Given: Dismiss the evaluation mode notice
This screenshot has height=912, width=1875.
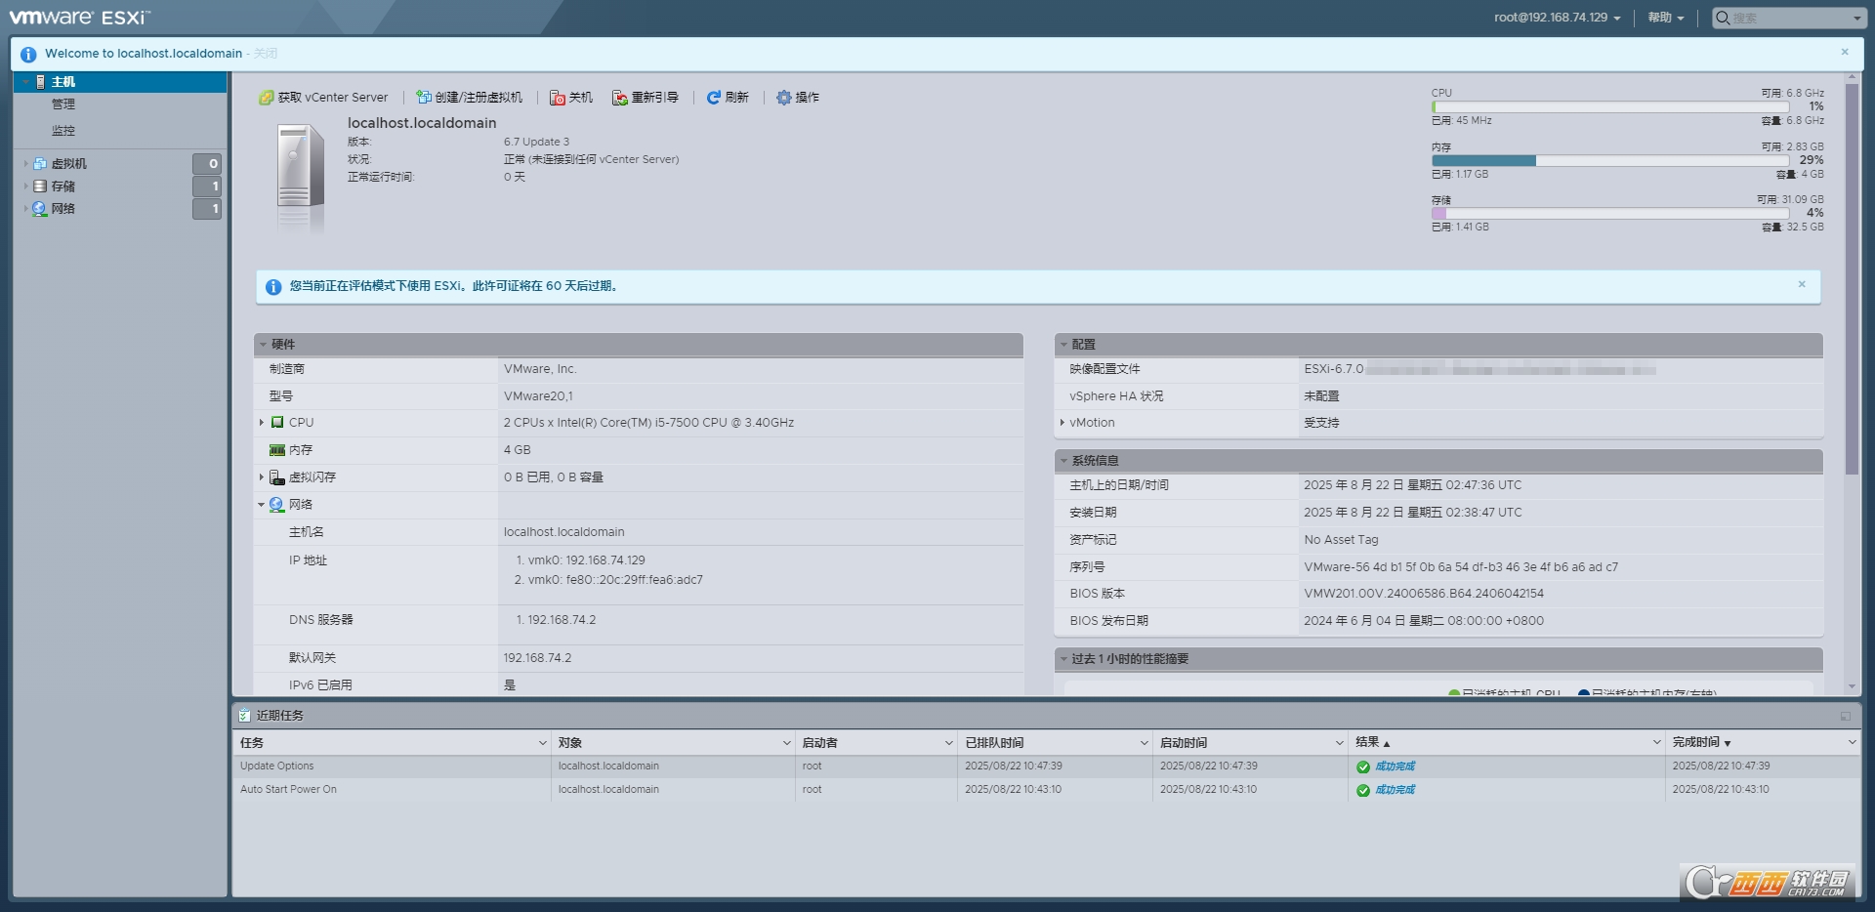Looking at the screenshot, I should click(1802, 284).
